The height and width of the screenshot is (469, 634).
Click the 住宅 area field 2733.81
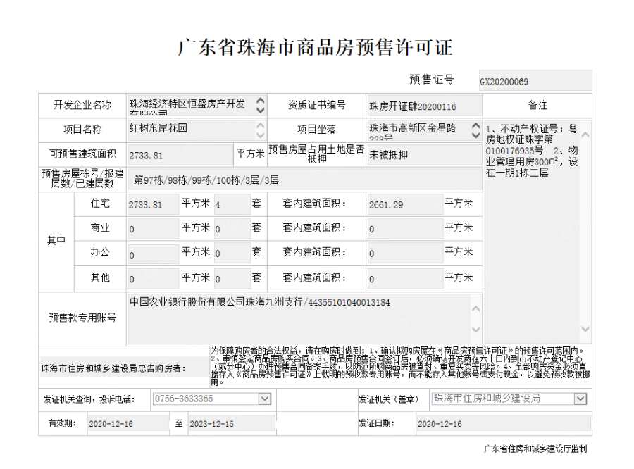point(154,204)
